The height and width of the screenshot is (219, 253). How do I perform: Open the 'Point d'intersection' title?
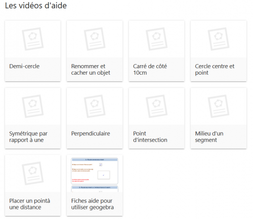pos(150,137)
